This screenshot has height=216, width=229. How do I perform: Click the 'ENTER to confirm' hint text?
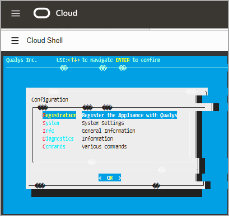point(138,60)
